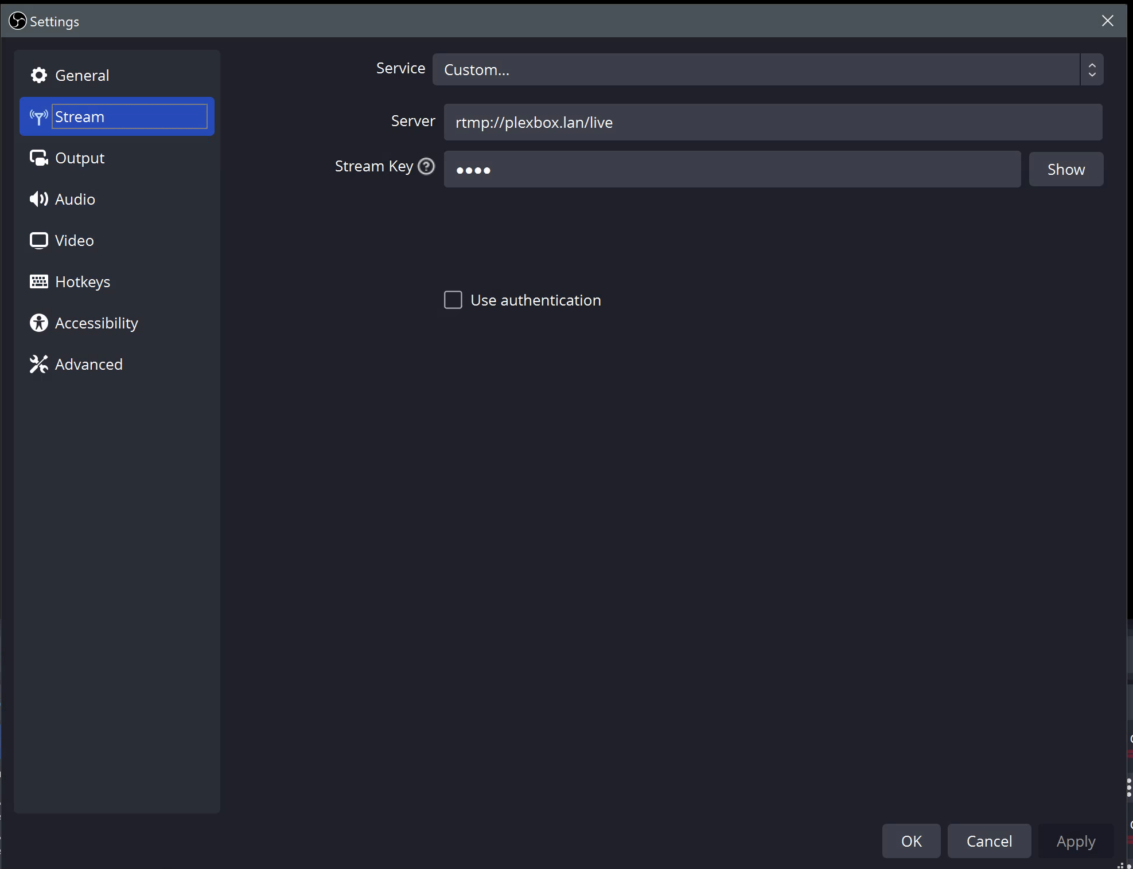The image size is (1133, 869).
Task: Apply the current stream settings
Action: (x=1075, y=841)
